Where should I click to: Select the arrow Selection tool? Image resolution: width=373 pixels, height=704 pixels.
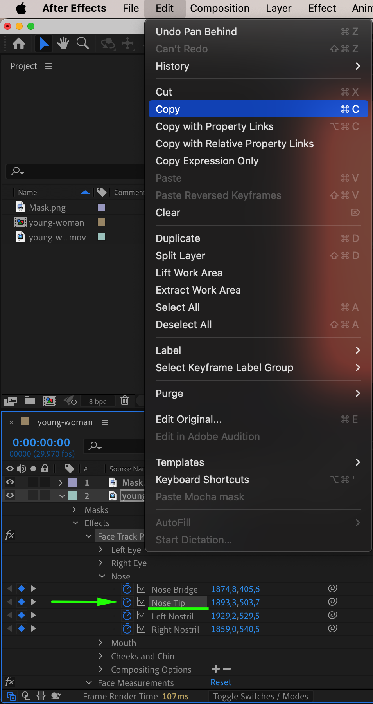[x=44, y=43]
